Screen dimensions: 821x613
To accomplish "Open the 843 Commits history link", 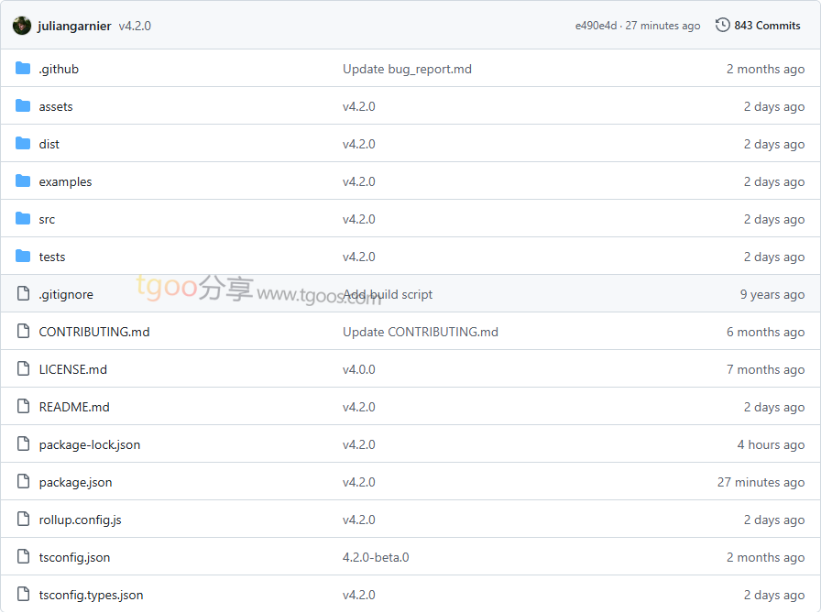I will (767, 26).
